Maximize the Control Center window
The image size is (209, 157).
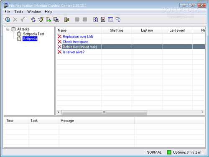[193, 5]
